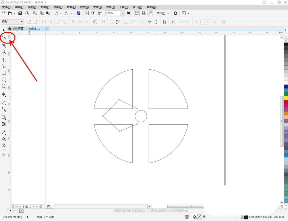Expand the Open recent dropdown arrow
Viewport: 288px width, 221px height.
pos(14,13)
